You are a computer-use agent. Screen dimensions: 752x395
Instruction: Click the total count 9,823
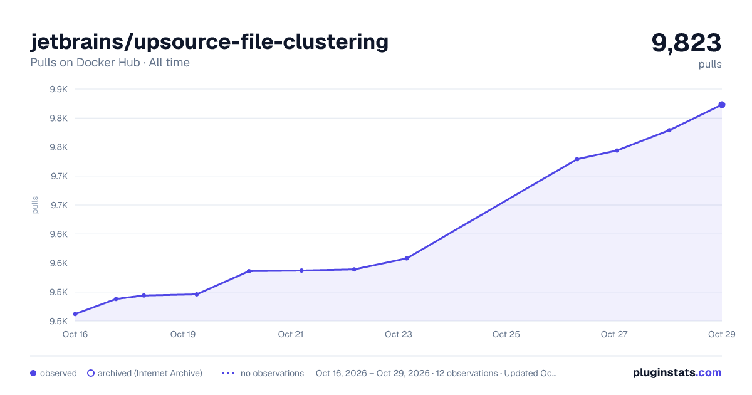pyautogui.click(x=686, y=43)
